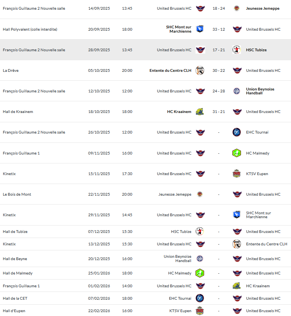Click the Le Bois de Mont venue
Image resolution: width=291 pixels, height=316 pixels.
coord(17,194)
